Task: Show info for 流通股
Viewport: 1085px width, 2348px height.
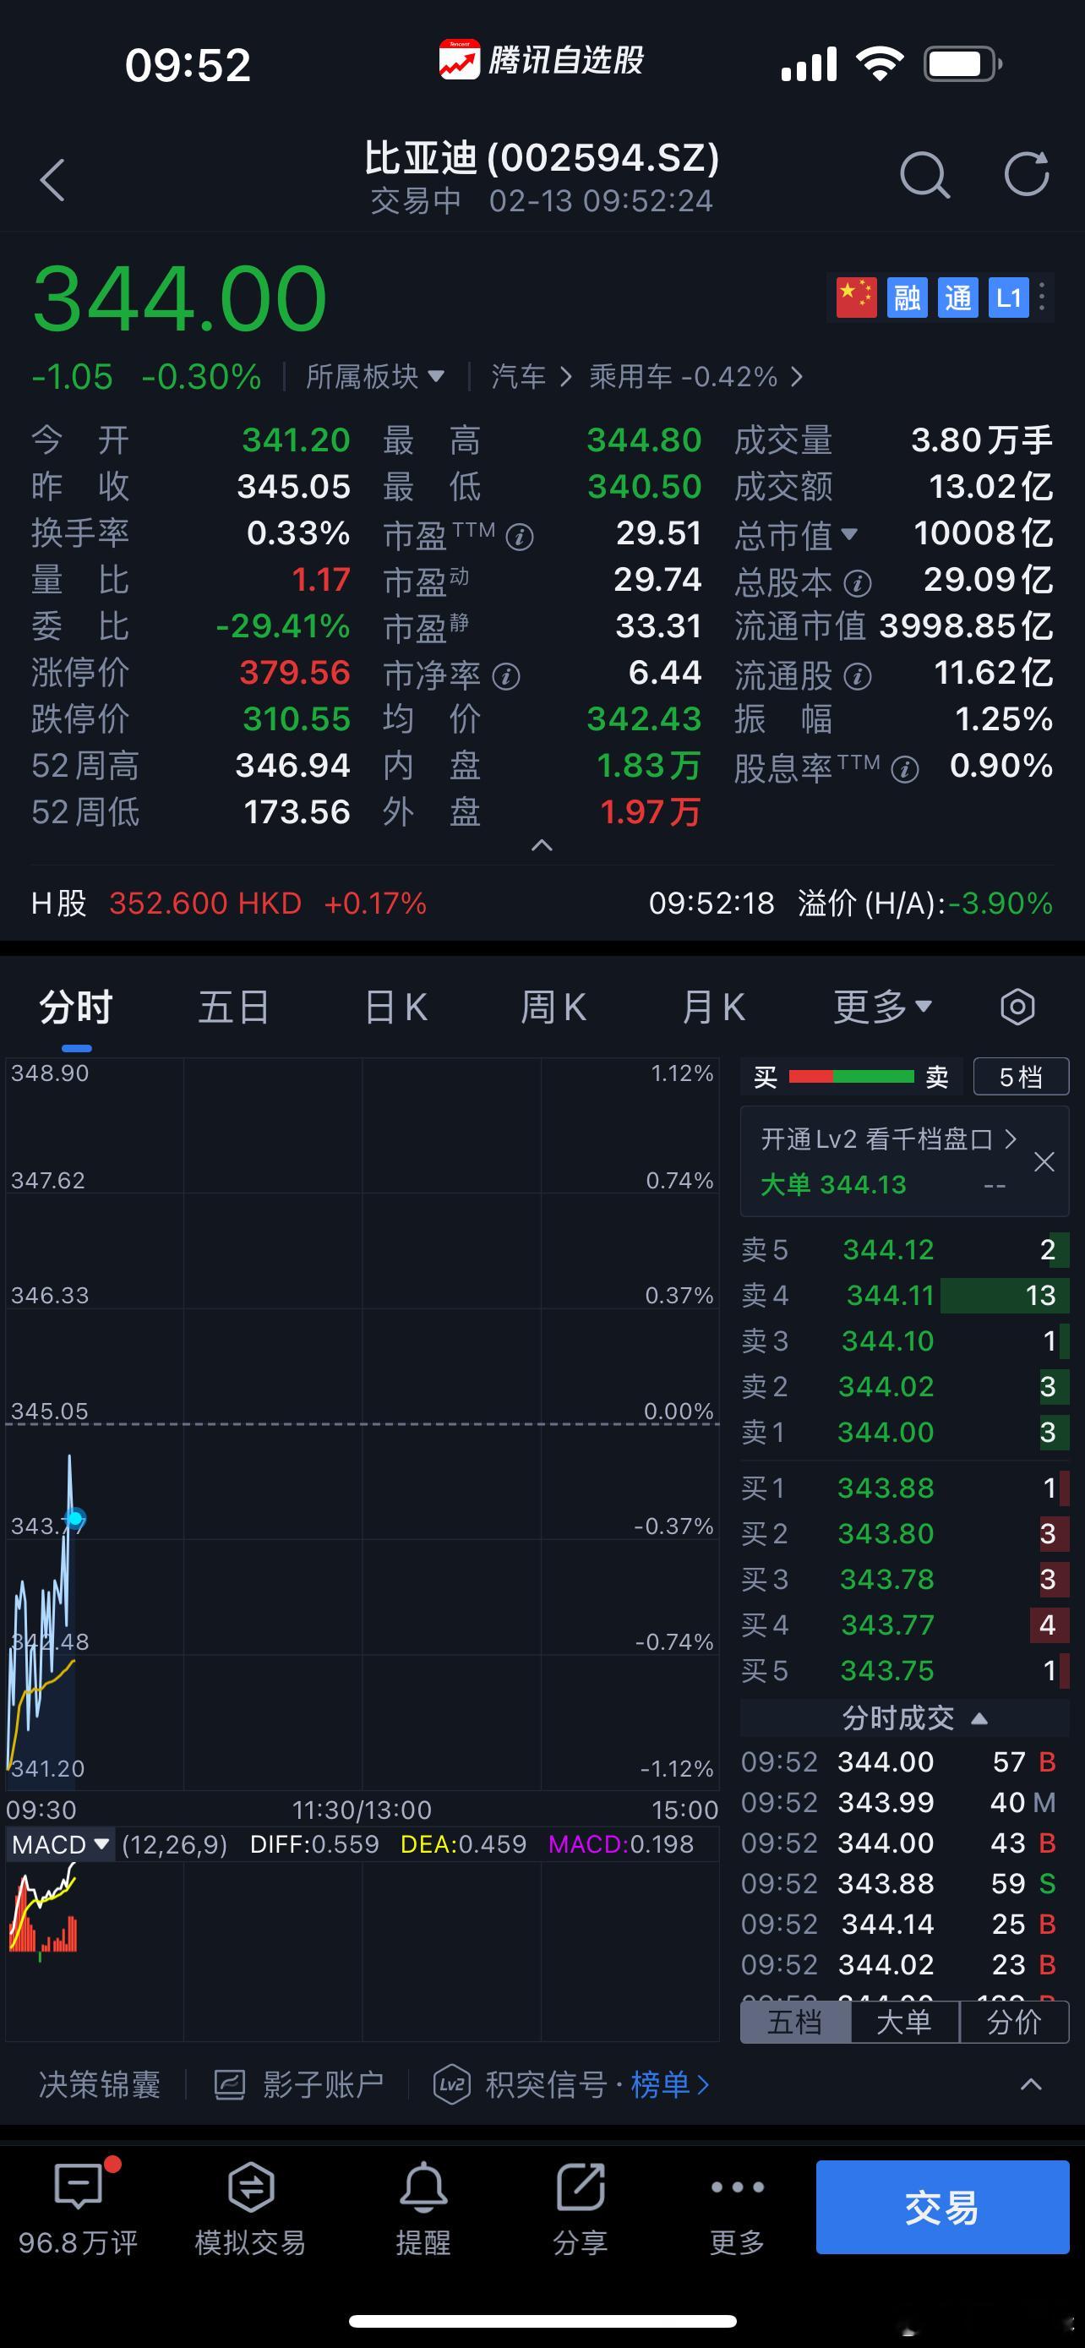Action: [x=857, y=675]
